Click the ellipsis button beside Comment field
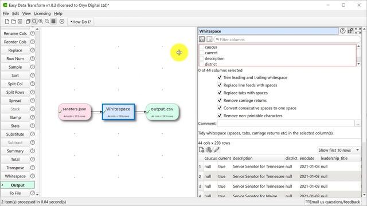This screenshot has height=206, width=367. (x=358, y=124)
